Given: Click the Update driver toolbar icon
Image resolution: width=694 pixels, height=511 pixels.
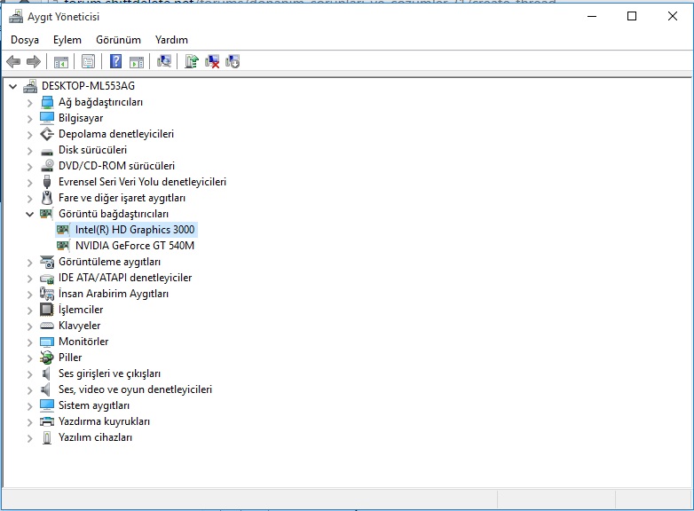Looking at the screenshot, I should click(x=191, y=61).
